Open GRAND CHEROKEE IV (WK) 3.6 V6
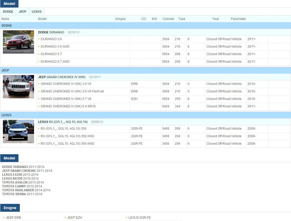The width and height of the screenshot is (291, 221). tap(66, 84)
